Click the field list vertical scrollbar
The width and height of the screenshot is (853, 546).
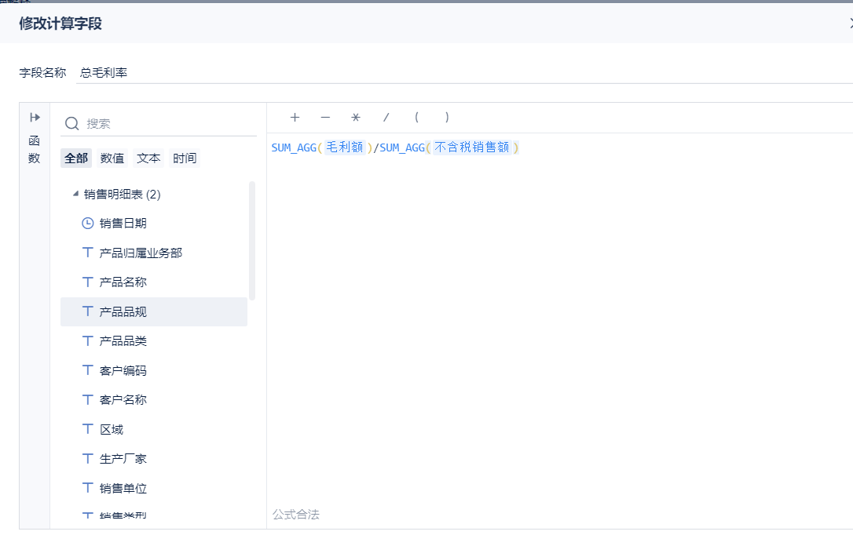252,240
